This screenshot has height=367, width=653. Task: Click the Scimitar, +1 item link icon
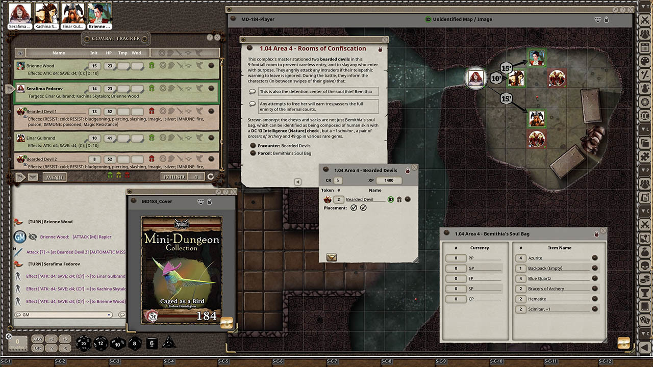595,309
